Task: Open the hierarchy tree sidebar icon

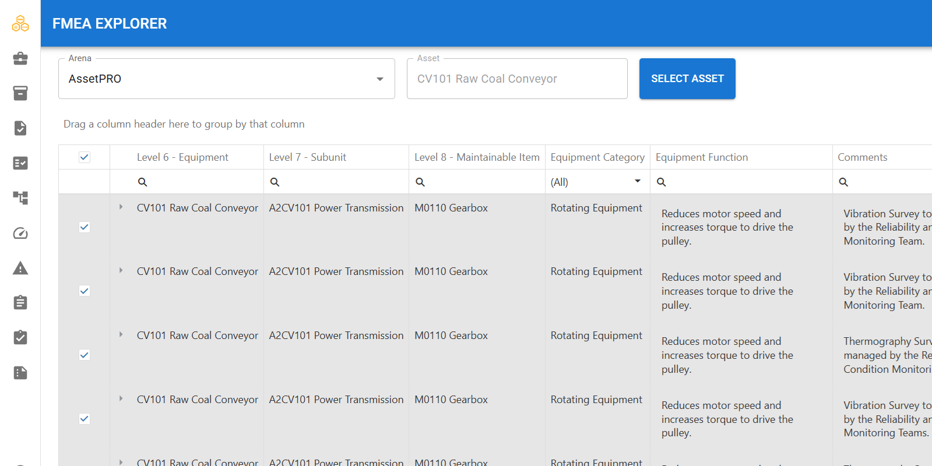Action: point(20,198)
